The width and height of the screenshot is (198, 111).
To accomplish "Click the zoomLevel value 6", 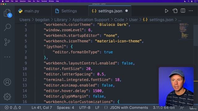I will coord(89,30).
